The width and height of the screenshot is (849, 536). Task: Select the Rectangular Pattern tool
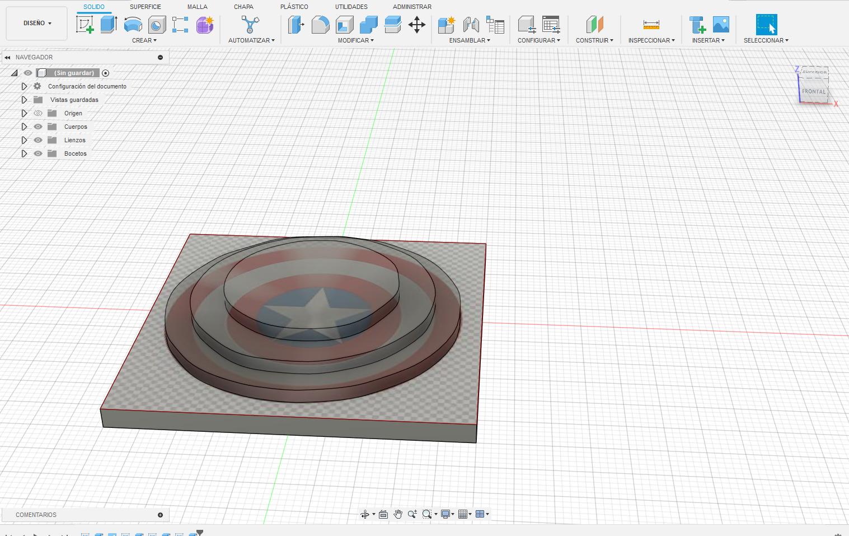[x=180, y=25]
